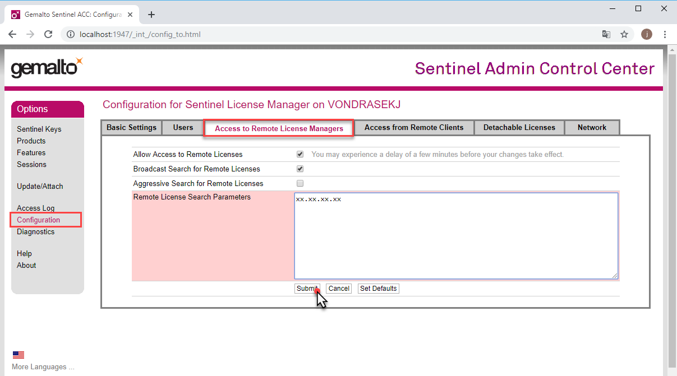Click the Set Defaults button
677x376 pixels.
point(378,288)
